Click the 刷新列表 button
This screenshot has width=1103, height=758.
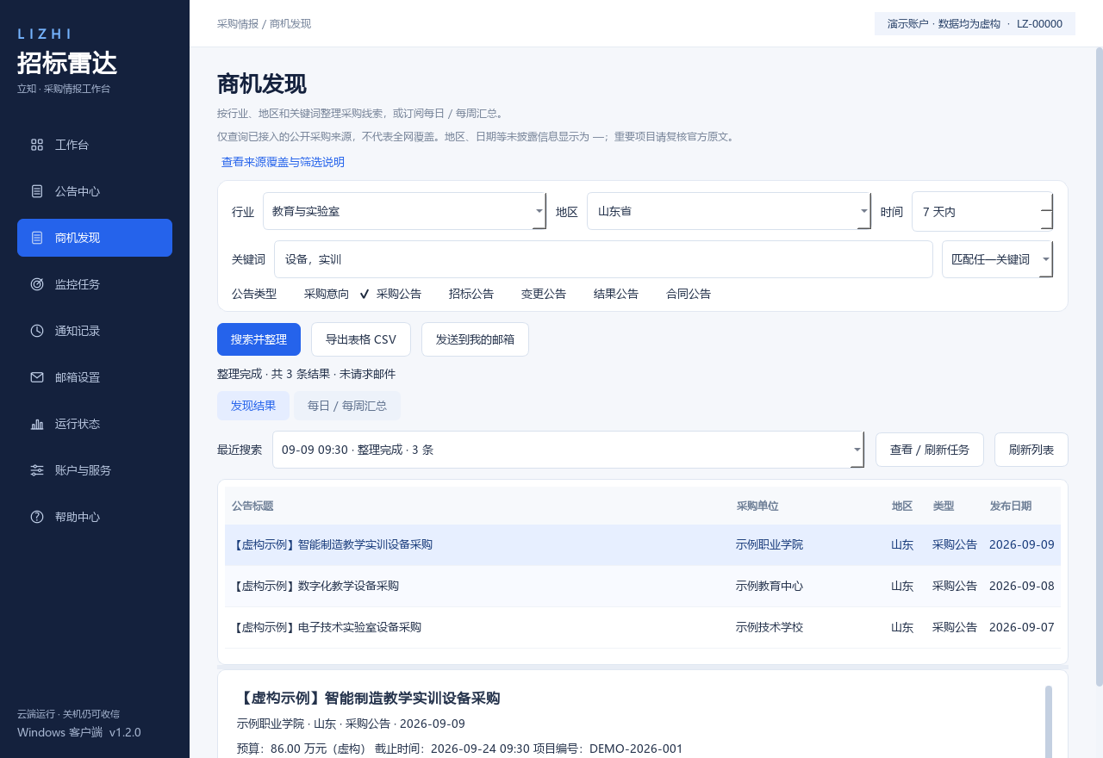pos(1031,450)
